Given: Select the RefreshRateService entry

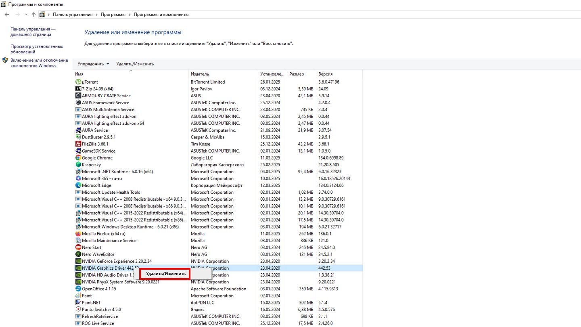Looking at the screenshot, I should coord(218,317).
